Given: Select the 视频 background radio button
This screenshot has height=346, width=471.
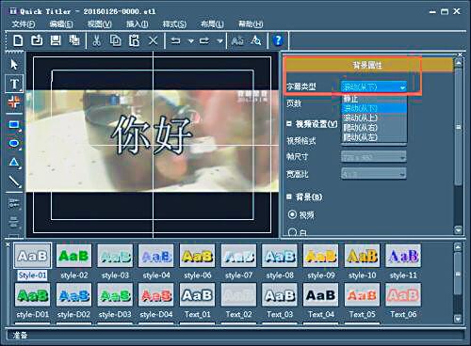Looking at the screenshot, I should pyautogui.click(x=292, y=214).
